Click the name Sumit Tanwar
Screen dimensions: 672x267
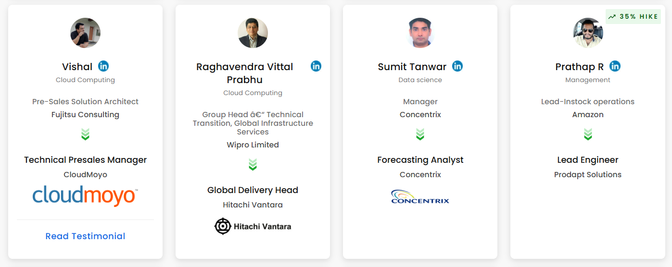tap(412, 67)
